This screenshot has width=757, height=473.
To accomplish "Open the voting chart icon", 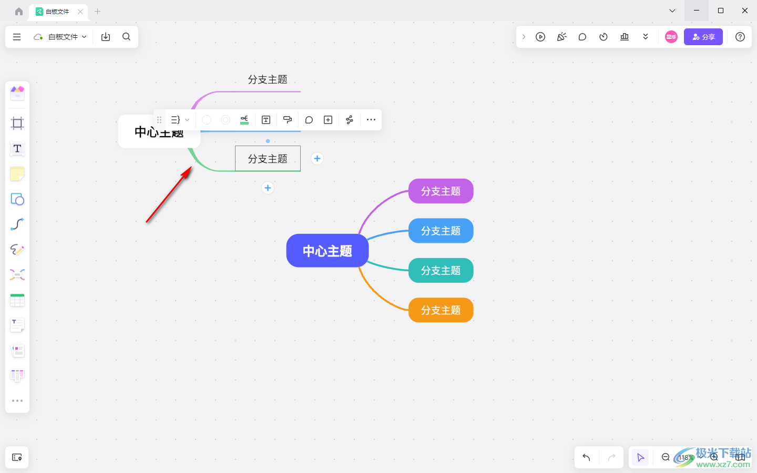I will 625,37.
